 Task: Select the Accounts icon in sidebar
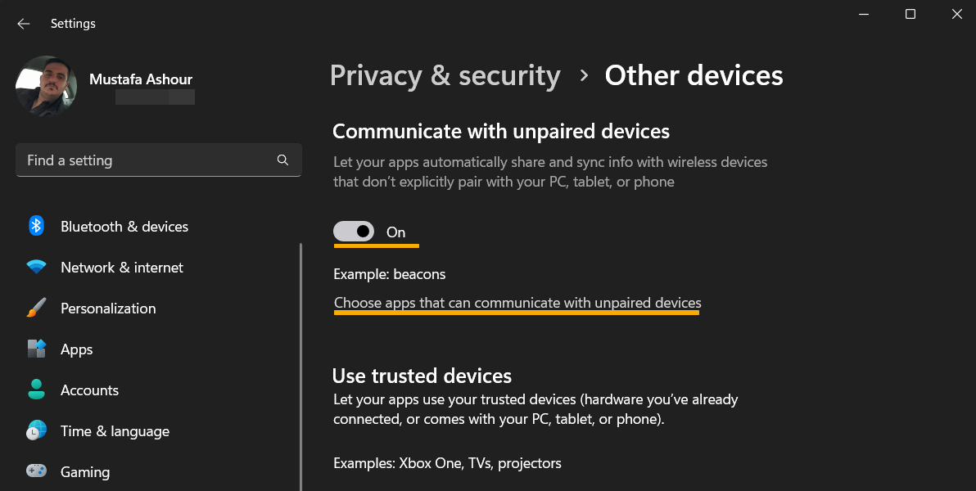coord(36,390)
